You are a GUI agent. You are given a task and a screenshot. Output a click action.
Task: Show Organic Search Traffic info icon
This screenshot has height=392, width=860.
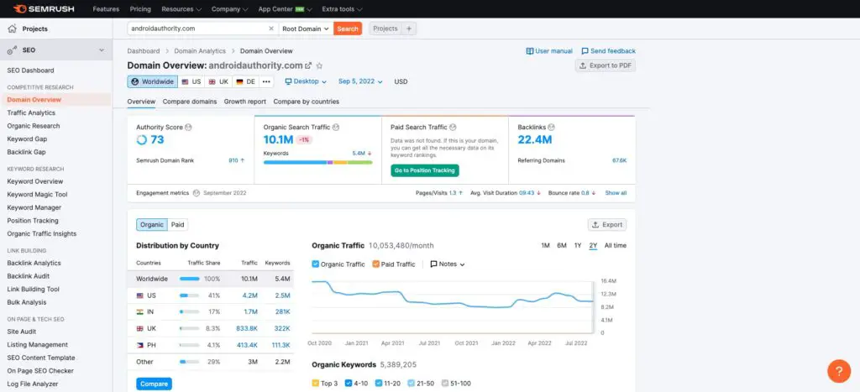click(x=336, y=128)
